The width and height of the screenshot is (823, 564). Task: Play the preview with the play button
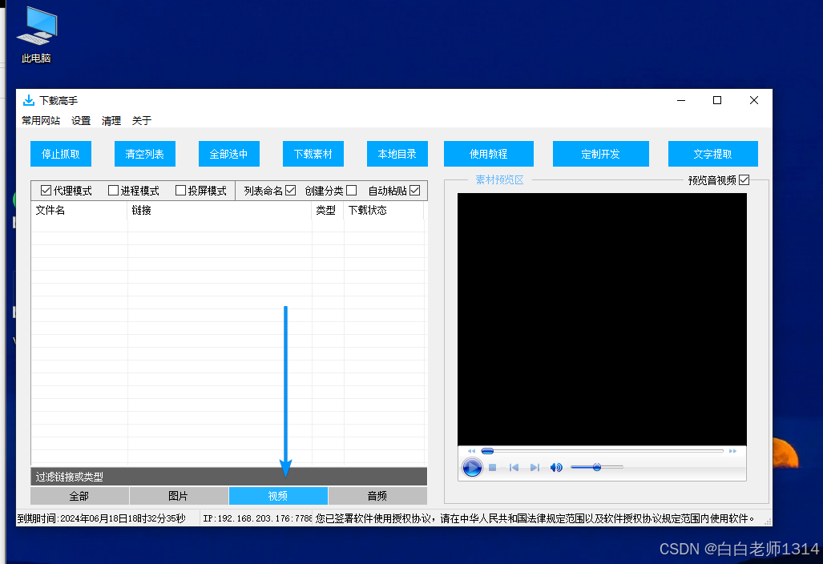point(472,467)
